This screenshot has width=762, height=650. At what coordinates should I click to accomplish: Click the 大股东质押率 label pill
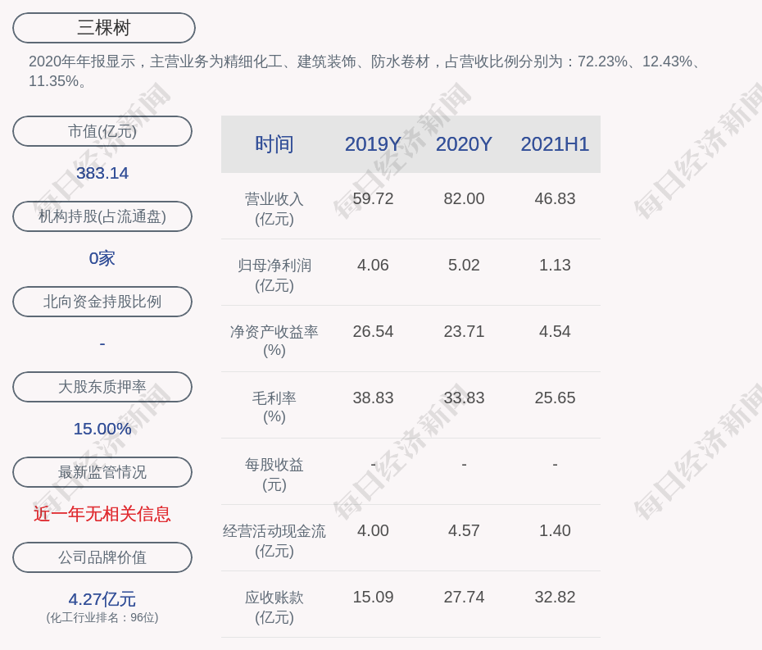102,387
